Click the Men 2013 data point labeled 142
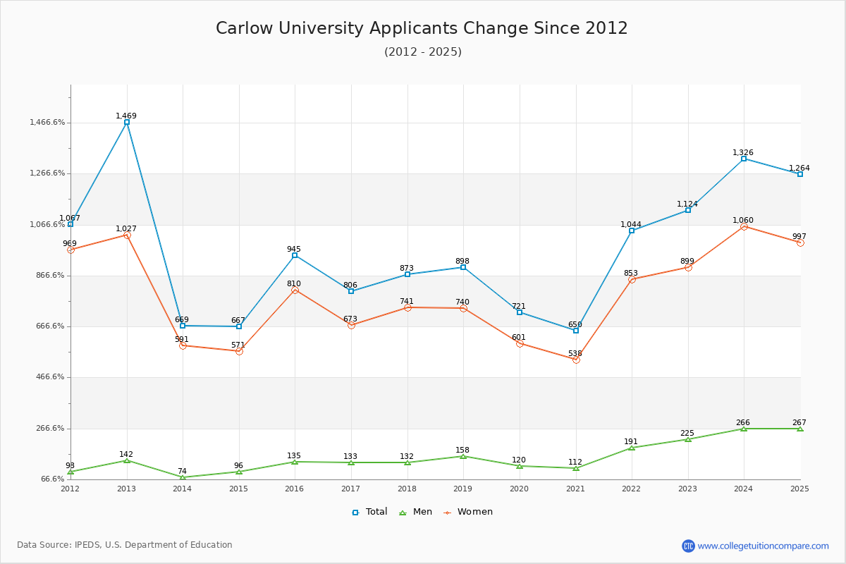846x564 pixels. [x=127, y=460]
